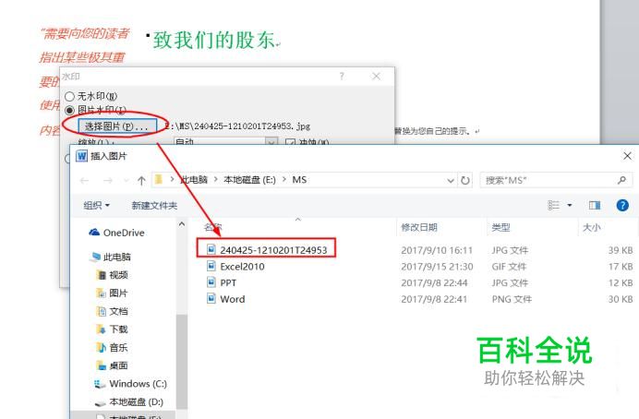Viewport: 639px width, 419px height.
Task: Go back with the left arrow in Insert Picture
Action: (84, 180)
